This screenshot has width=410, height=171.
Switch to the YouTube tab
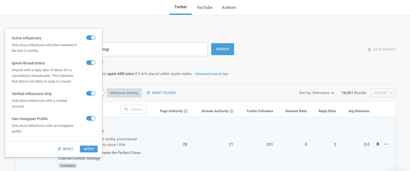204,8
